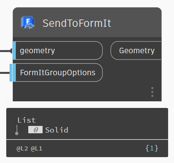Click the List label in preview
174x163 pixels.
tap(26, 120)
